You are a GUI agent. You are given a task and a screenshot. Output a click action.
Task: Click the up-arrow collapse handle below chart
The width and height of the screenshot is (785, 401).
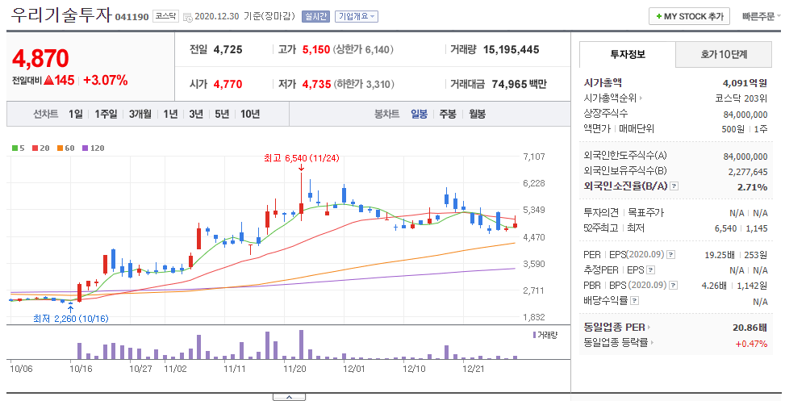click(289, 397)
